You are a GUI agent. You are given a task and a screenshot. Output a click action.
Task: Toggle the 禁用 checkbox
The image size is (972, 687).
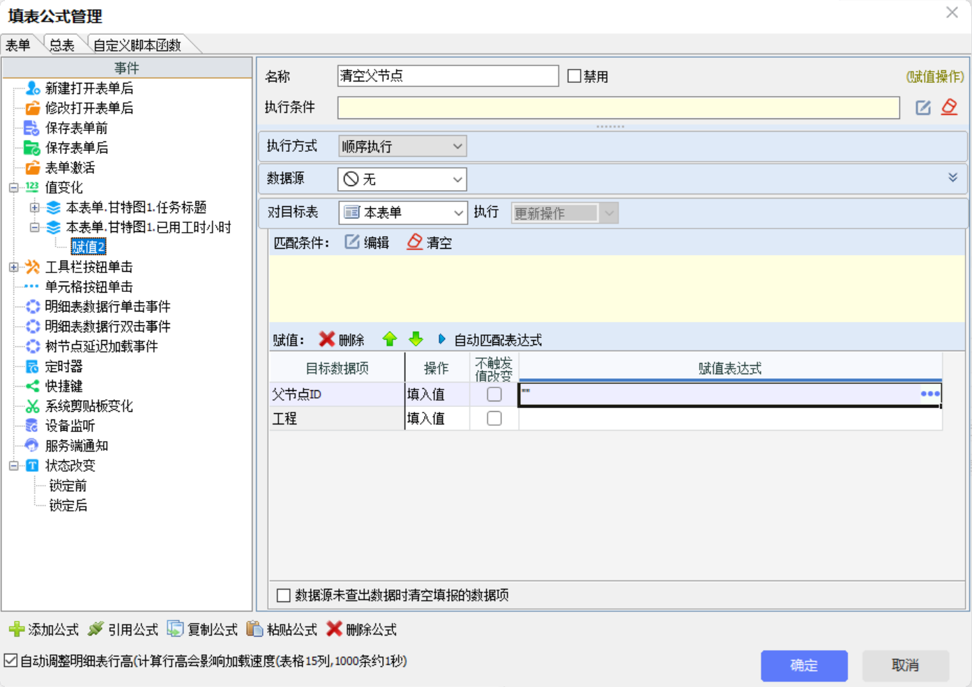click(575, 76)
